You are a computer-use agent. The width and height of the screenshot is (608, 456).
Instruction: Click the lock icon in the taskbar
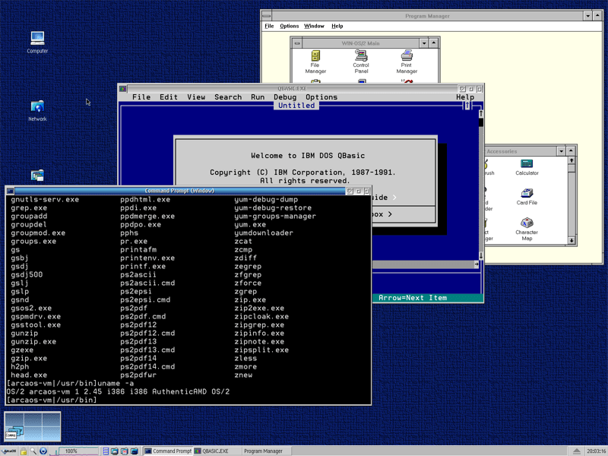pos(24,451)
